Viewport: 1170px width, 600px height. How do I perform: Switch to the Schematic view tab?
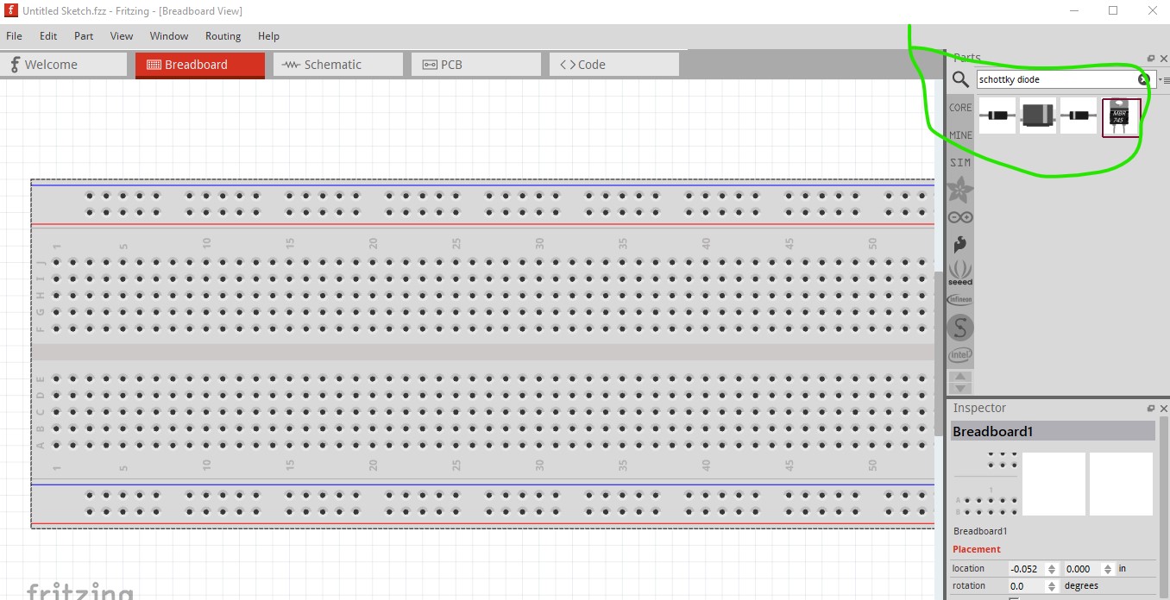337,65
